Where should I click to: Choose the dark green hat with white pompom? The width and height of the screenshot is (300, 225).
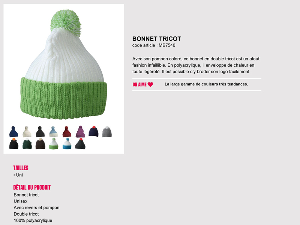coord(27,144)
